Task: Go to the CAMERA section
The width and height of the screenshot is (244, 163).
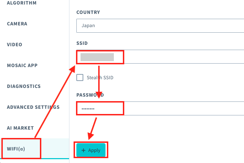Action: point(17,24)
